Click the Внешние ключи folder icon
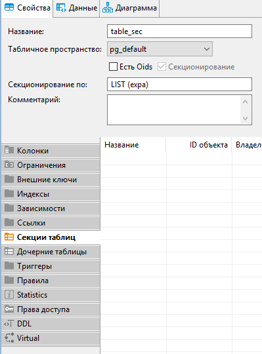The image size is (262, 354). point(9,179)
